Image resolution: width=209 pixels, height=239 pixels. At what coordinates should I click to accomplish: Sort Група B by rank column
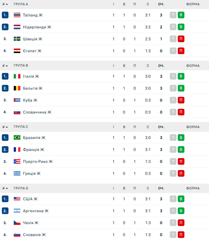(5, 66)
